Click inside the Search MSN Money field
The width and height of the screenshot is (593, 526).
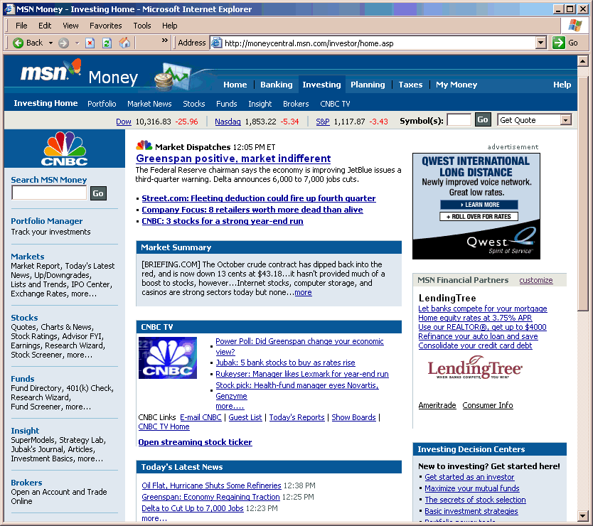(x=48, y=193)
